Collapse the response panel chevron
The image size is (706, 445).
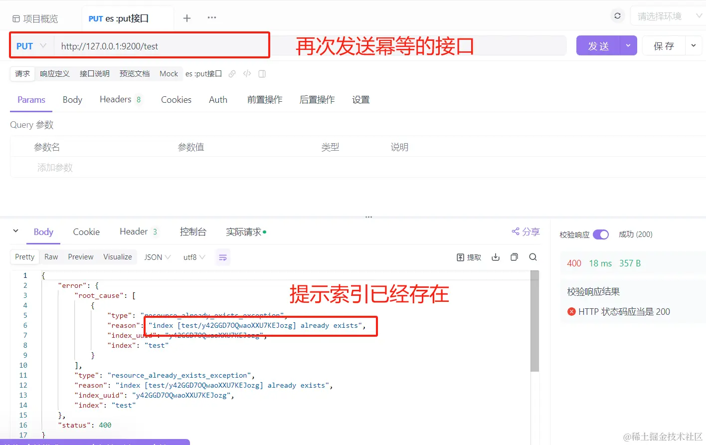click(x=15, y=231)
